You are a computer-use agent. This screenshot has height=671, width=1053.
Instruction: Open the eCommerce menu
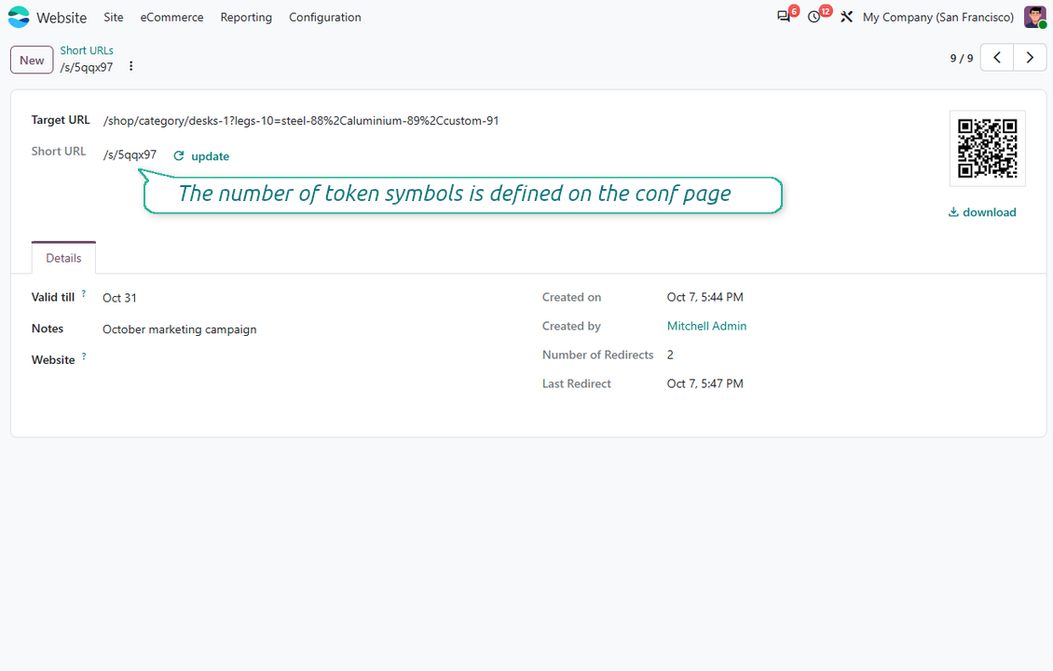[x=171, y=18]
